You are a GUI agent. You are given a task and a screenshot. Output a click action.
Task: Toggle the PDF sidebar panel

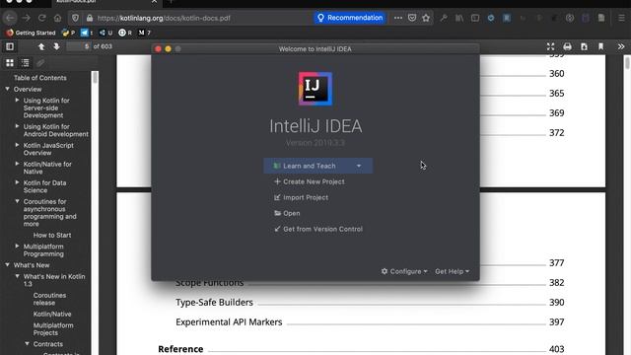[10, 46]
